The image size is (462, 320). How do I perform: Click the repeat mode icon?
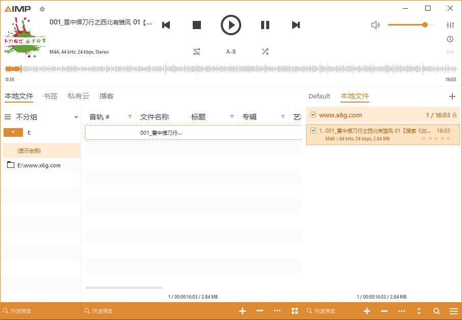click(x=197, y=52)
